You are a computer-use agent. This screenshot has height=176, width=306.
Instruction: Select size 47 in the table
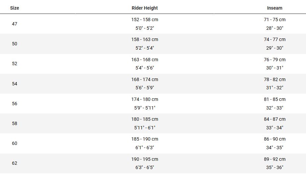point(15,24)
